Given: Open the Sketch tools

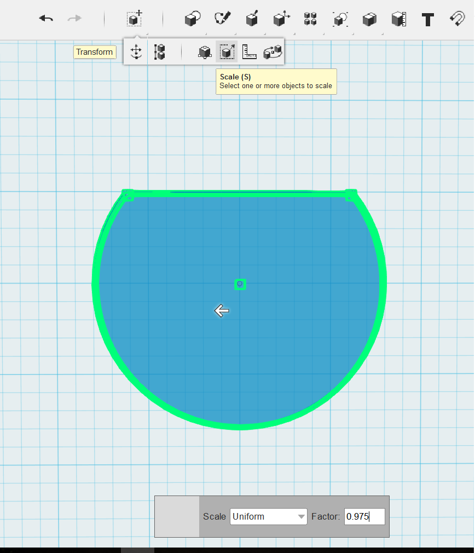Looking at the screenshot, I should point(221,17).
